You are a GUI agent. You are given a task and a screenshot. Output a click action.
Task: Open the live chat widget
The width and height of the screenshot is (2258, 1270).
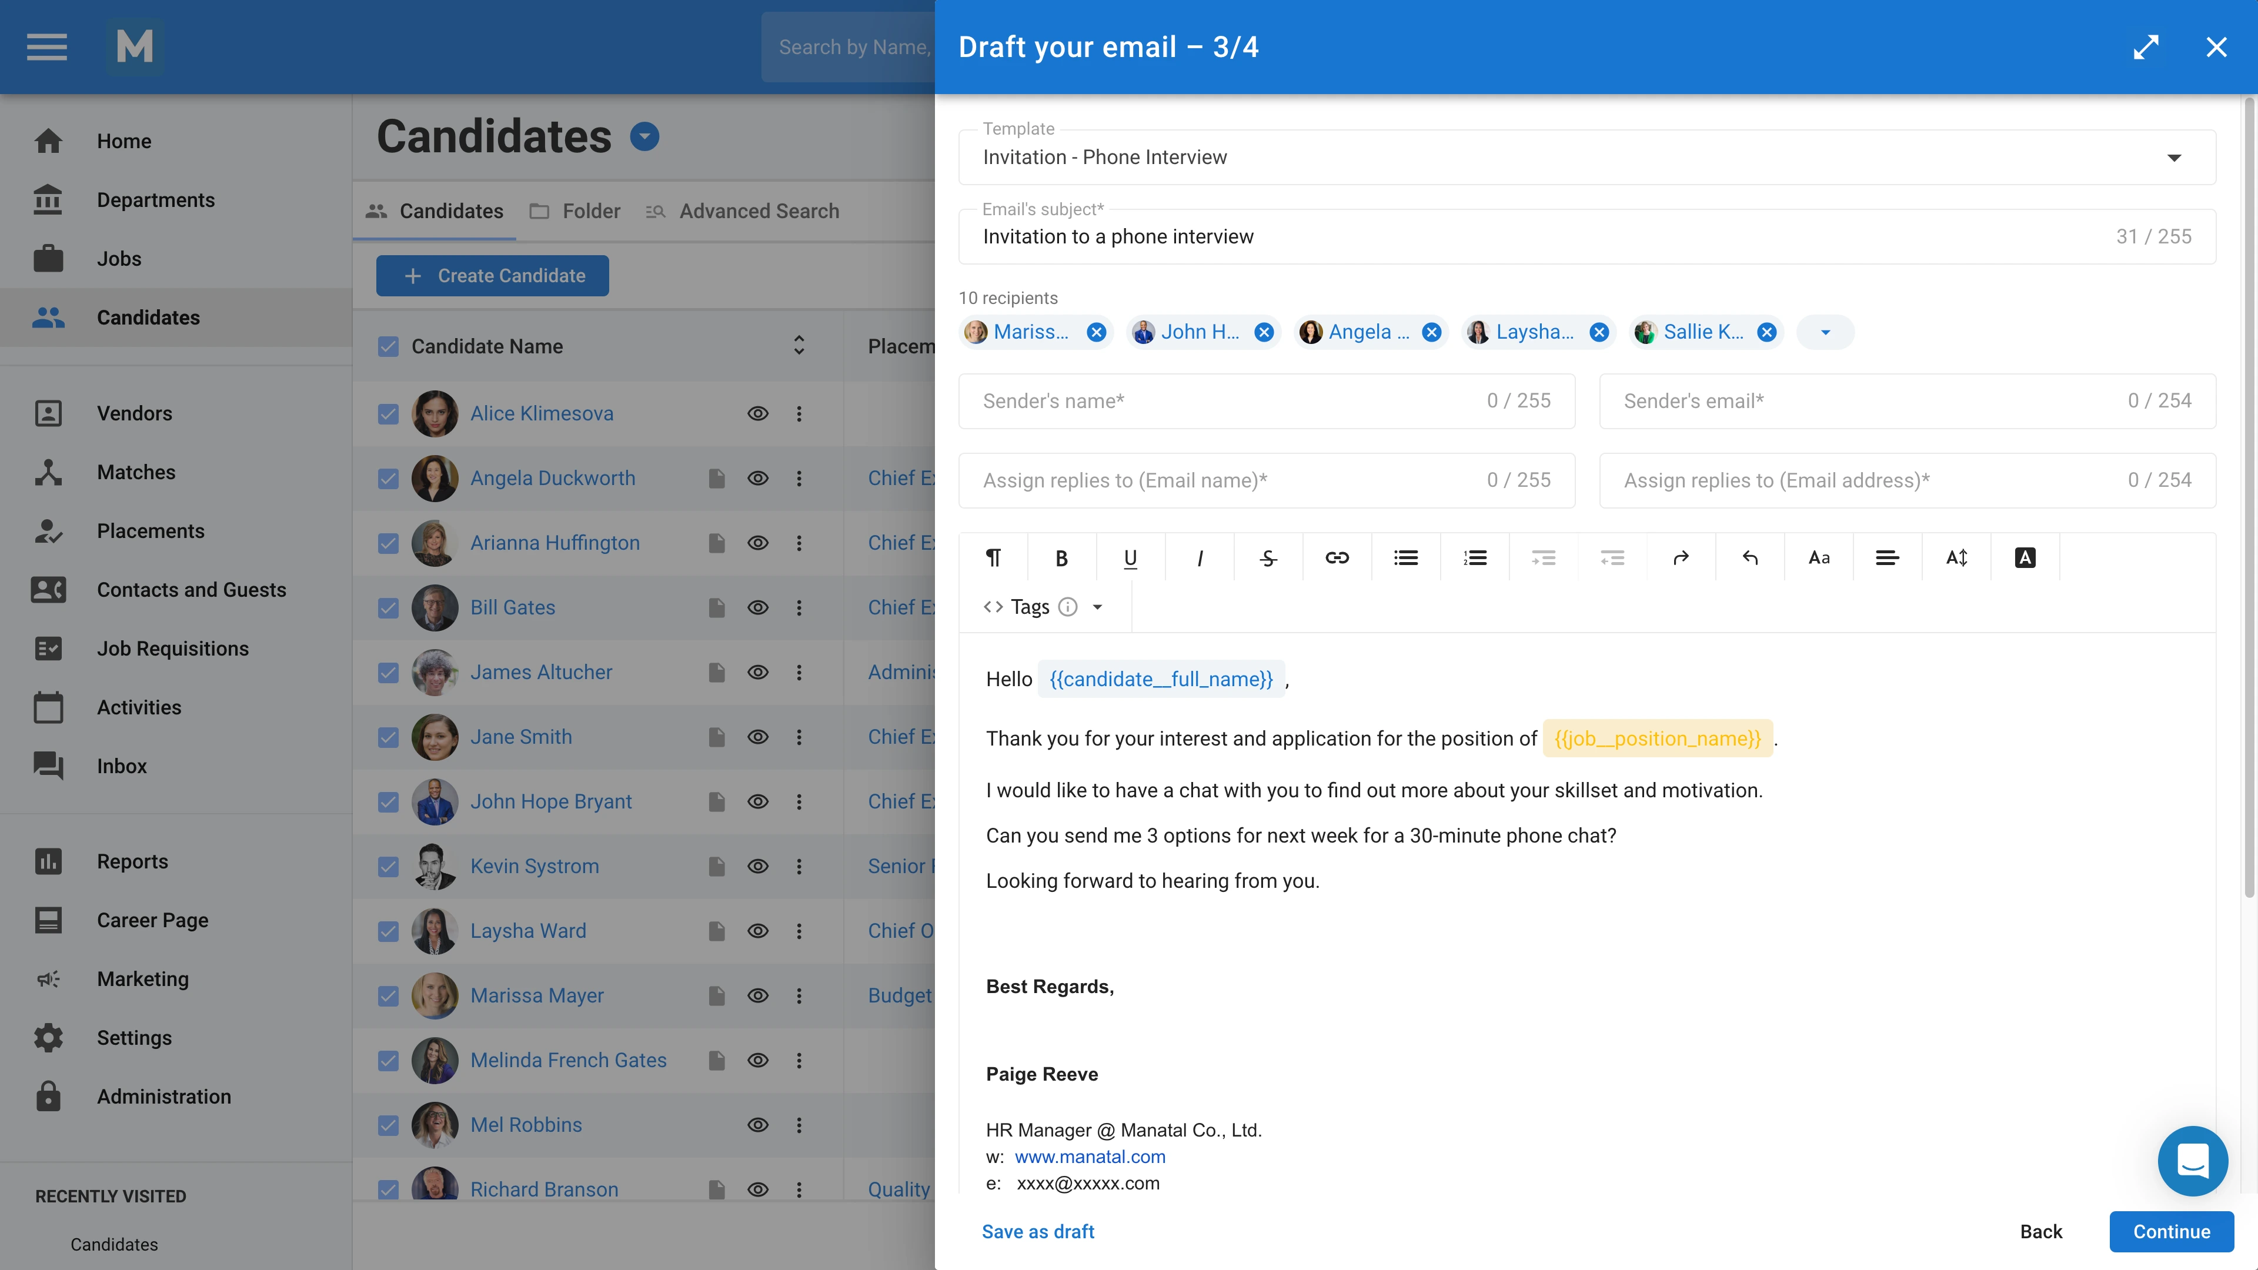click(2192, 1161)
